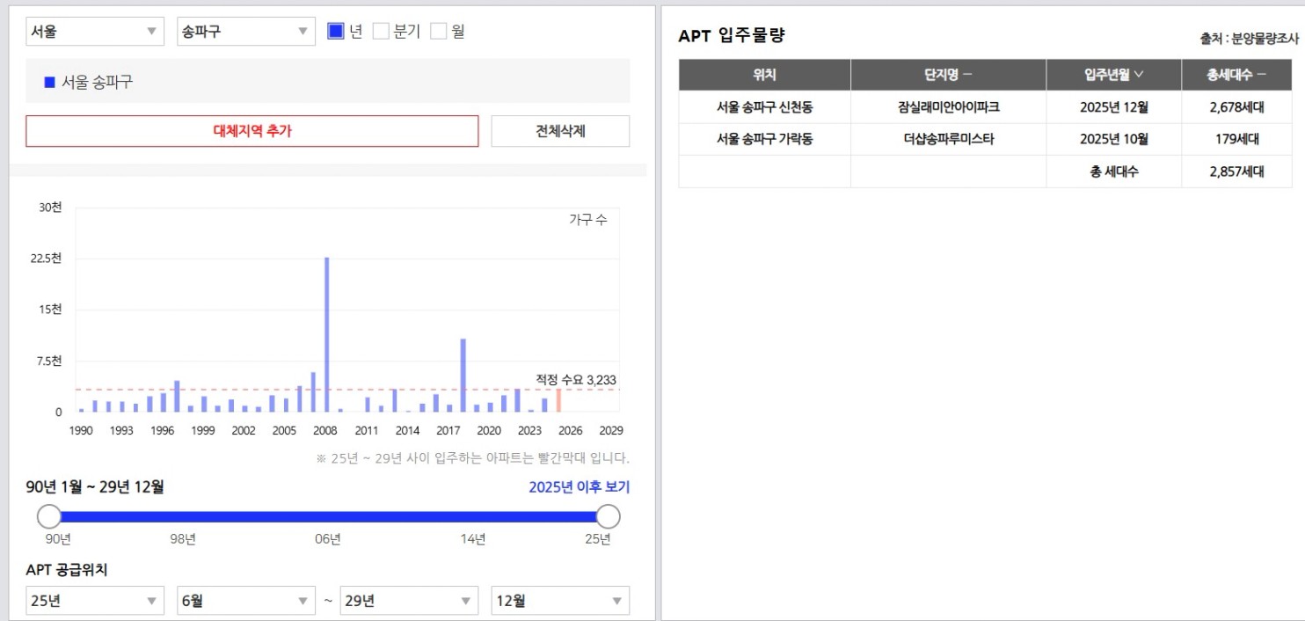Open the start year 25년 dropdown
The width and height of the screenshot is (1305, 621).
tap(95, 601)
